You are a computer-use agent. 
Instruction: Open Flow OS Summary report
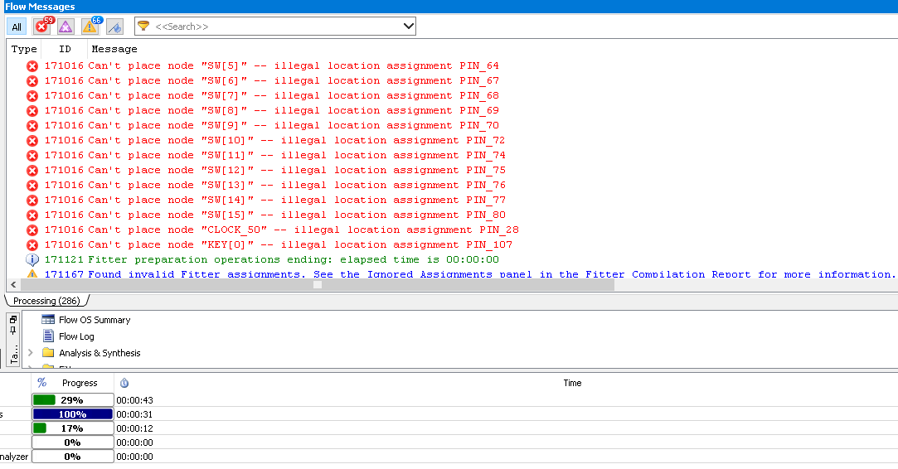click(x=95, y=320)
